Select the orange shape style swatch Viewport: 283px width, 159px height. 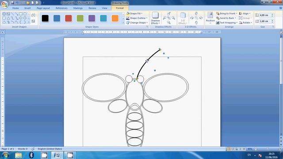tap(115, 18)
